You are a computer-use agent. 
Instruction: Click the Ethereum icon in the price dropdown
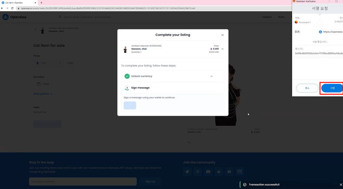tap(37, 63)
